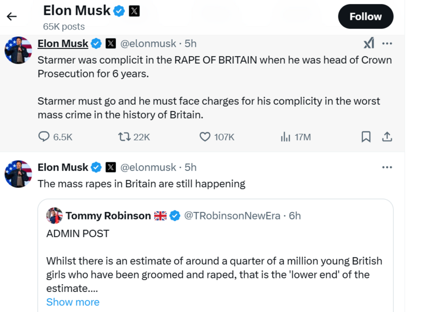
Task: Click second post's profile avatar
Action: coord(18,174)
